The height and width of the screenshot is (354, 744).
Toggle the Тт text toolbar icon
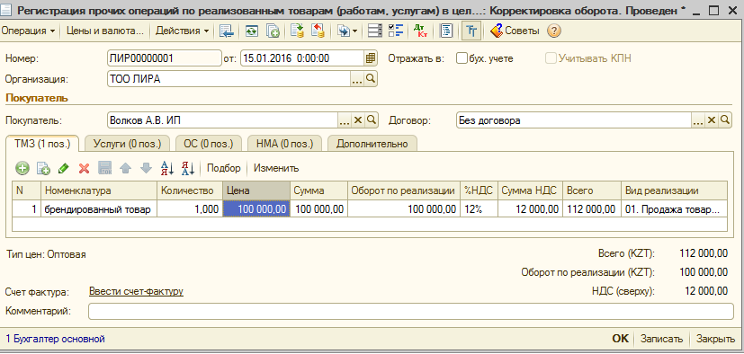pyautogui.click(x=471, y=31)
